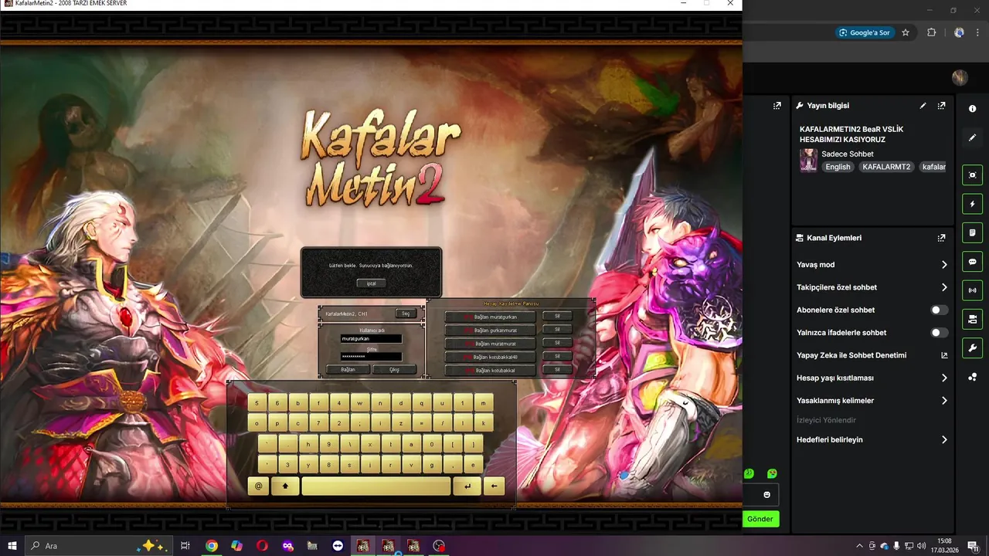Toggle Yalnızca ifadelerle sohbet switch
989x556 pixels.
940,333
